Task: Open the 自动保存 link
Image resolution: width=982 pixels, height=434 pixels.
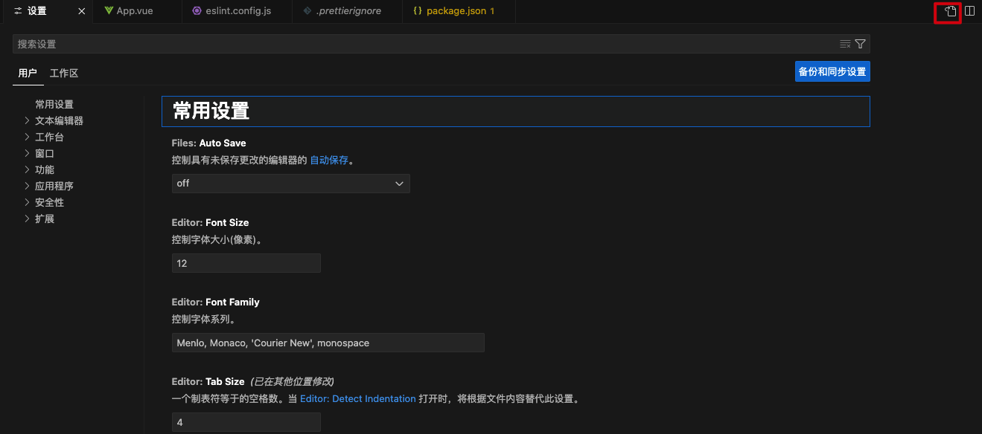Action: click(x=329, y=160)
